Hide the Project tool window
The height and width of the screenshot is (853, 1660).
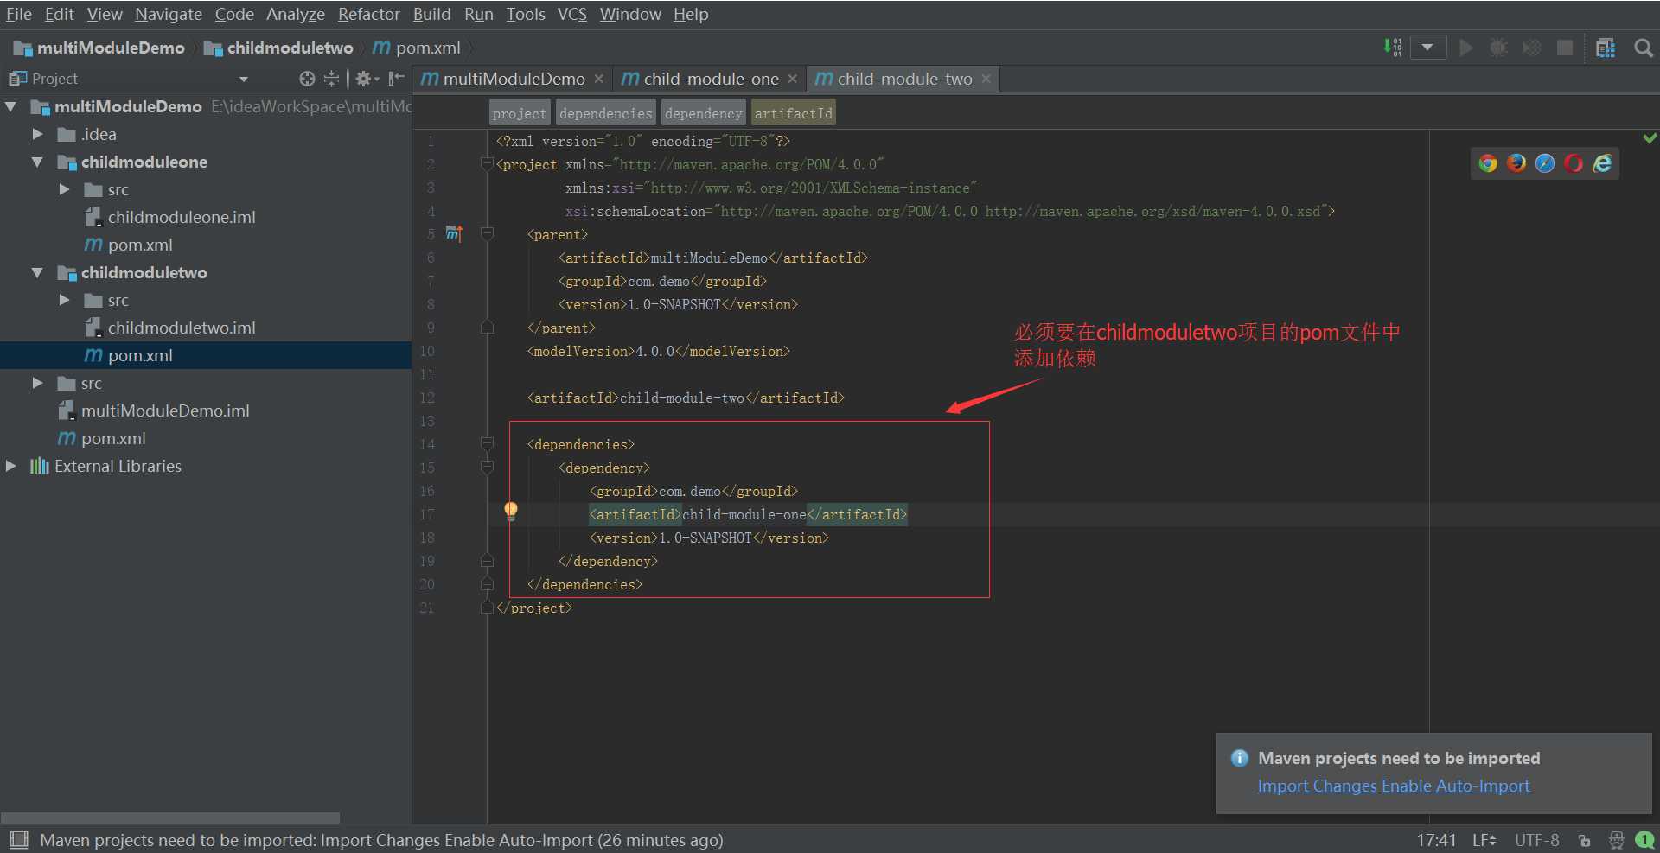(397, 79)
